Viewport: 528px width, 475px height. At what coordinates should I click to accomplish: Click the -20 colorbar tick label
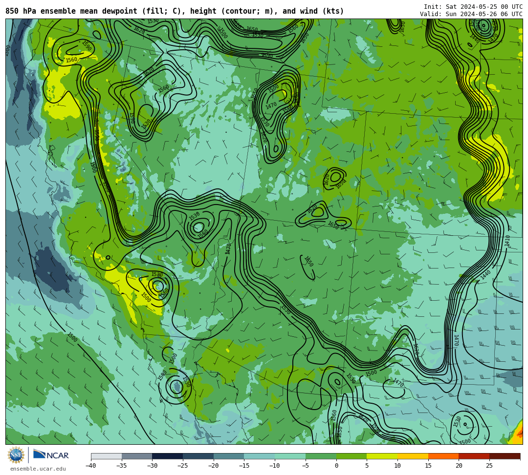pyautogui.click(x=214, y=466)
